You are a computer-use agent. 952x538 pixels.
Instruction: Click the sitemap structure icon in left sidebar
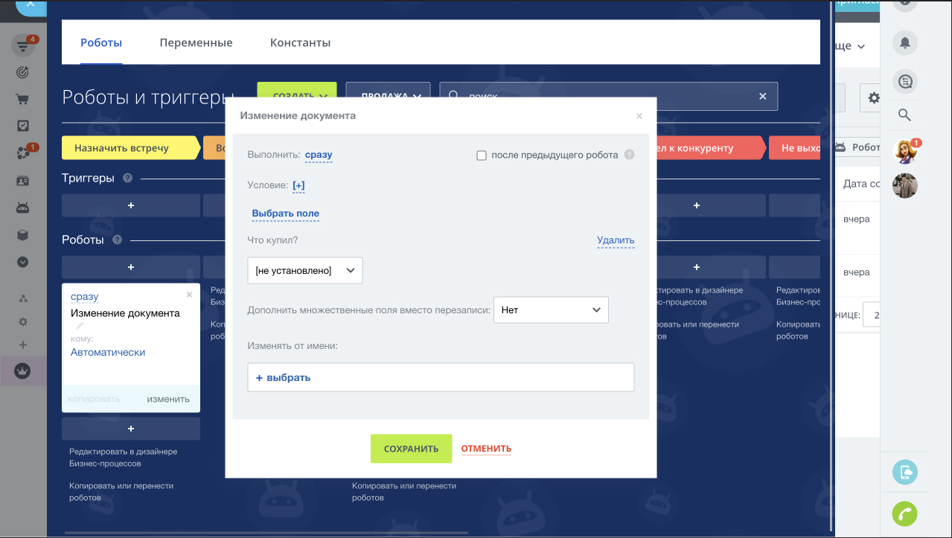(23, 298)
